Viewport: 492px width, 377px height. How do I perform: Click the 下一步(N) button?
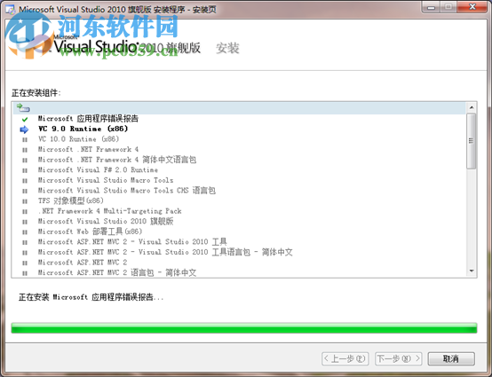(x=398, y=358)
